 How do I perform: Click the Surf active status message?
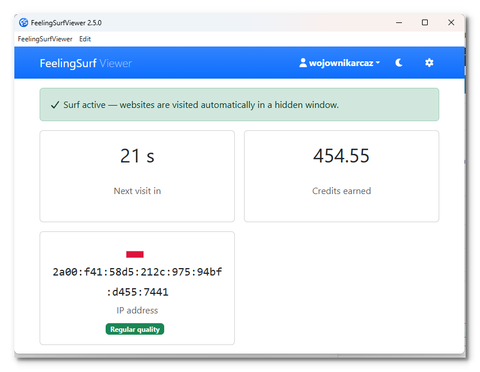[201, 105]
